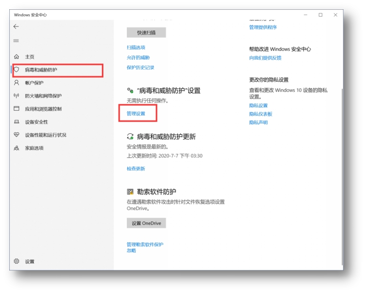Click the family icon for 家庭选项
This screenshot has width=366, height=293.
click(x=17, y=148)
